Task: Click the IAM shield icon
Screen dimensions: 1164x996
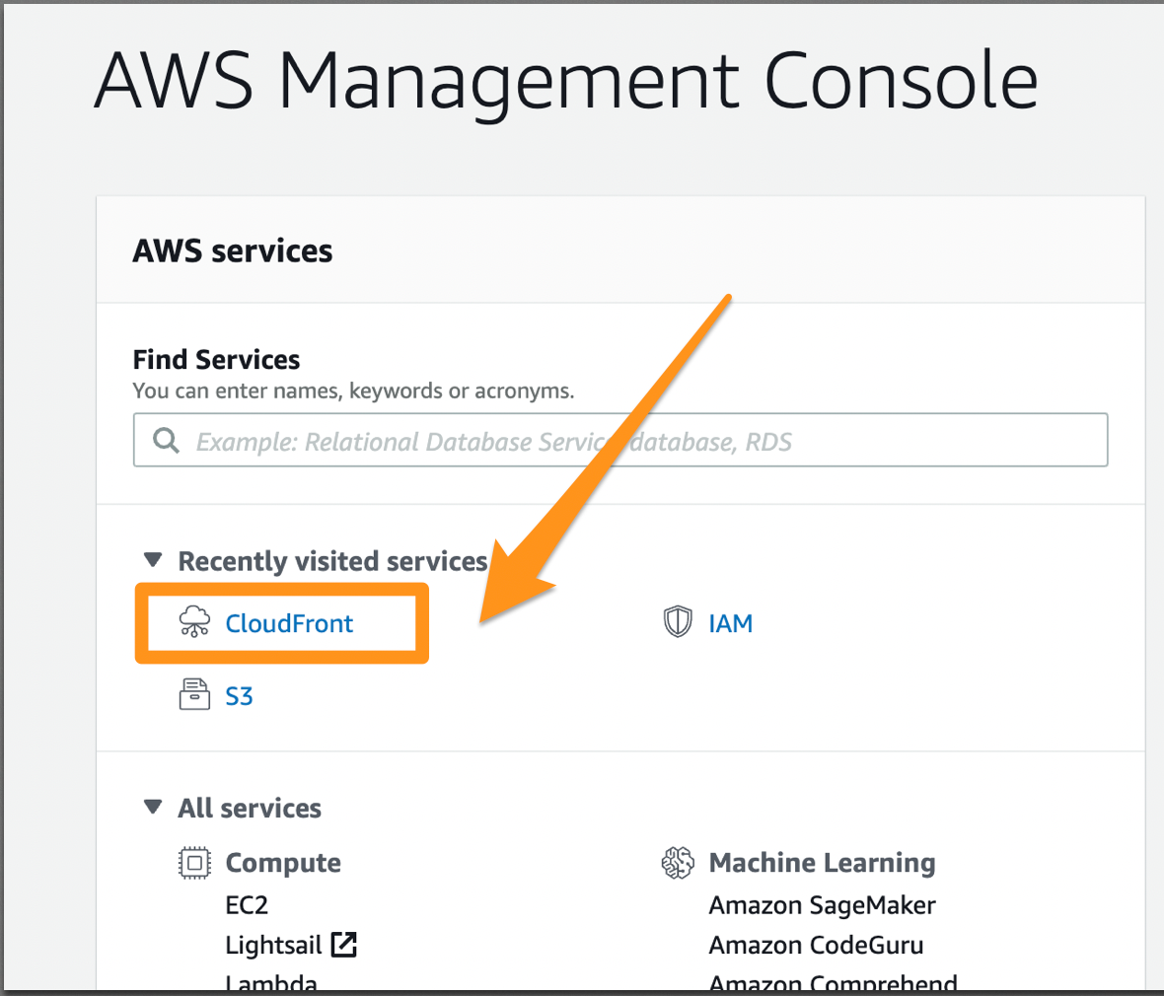Action: [678, 622]
